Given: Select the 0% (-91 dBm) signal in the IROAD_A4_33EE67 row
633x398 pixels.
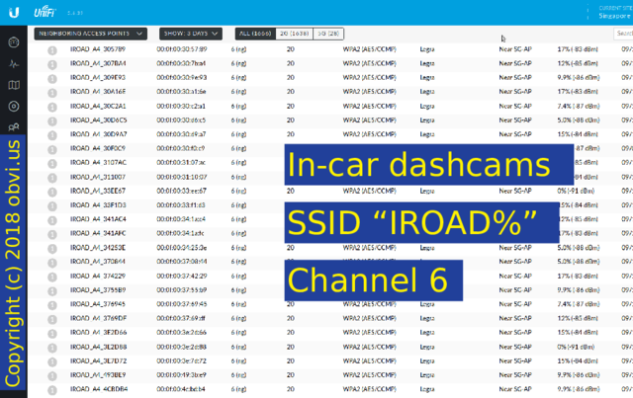Looking at the screenshot, I should (x=576, y=191).
